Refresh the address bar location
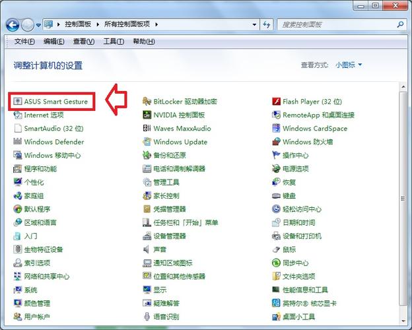412x330 pixels. click(x=267, y=24)
